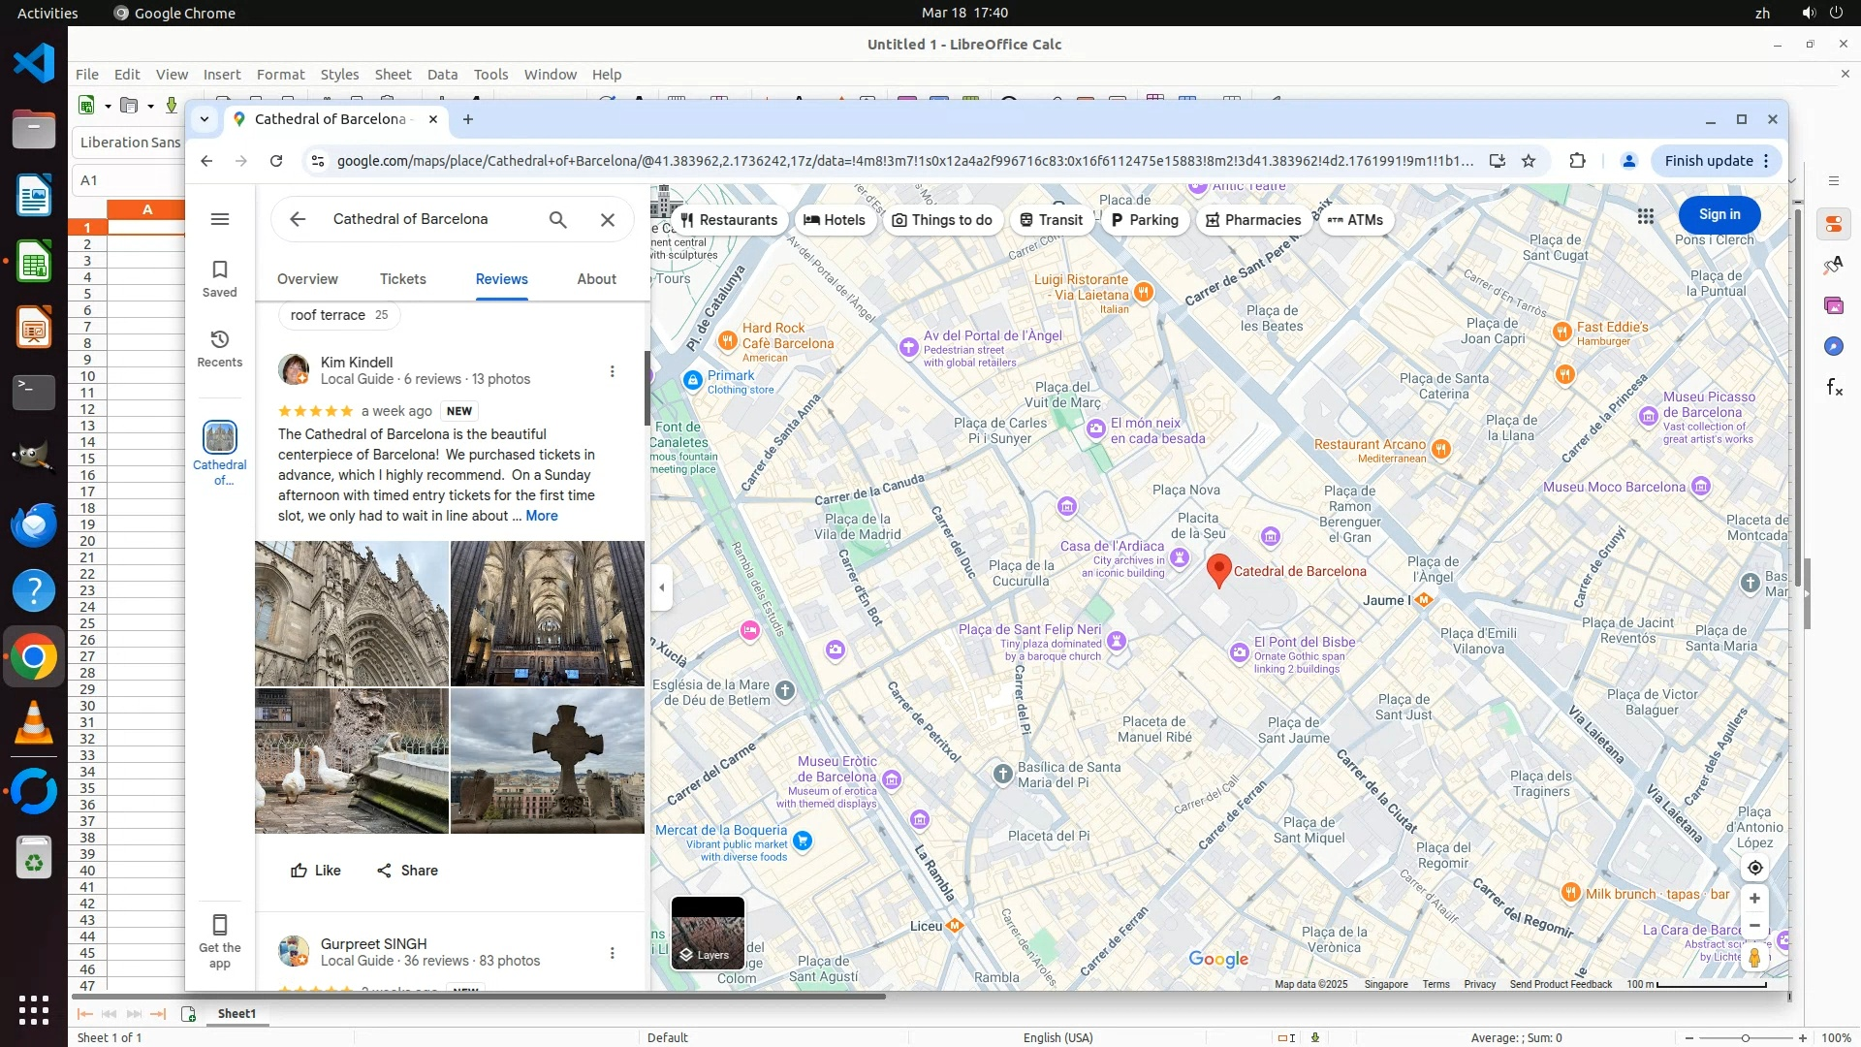Open Kim Kindell review options menu
Image resolution: width=1861 pixels, height=1047 pixels.
[x=612, y=371]
